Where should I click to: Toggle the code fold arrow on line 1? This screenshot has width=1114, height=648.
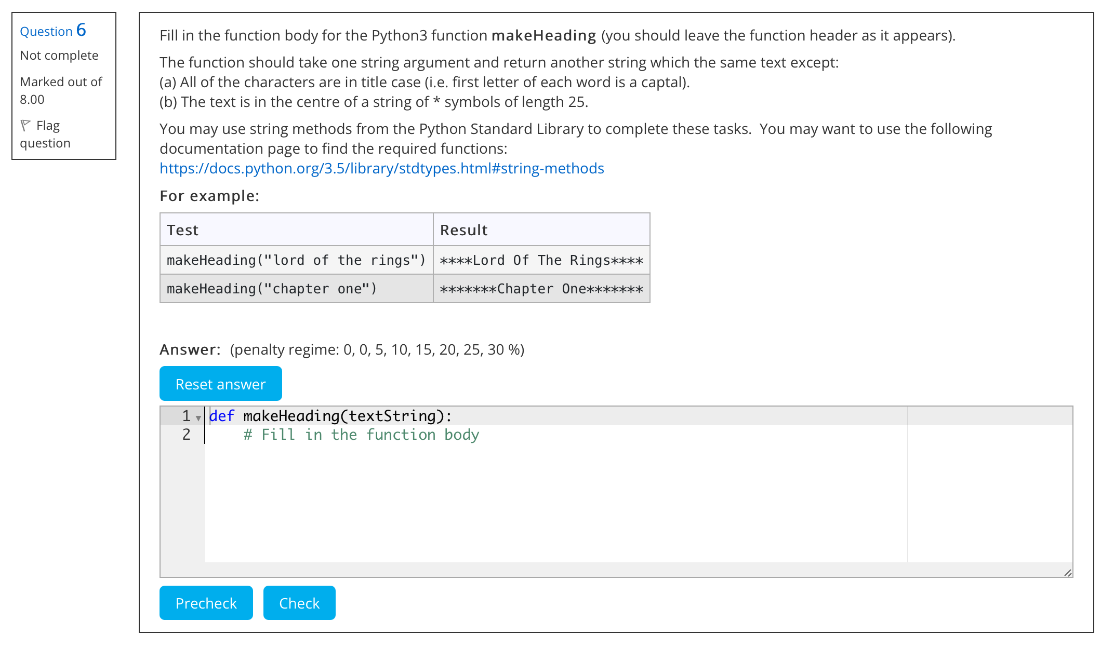(x=198, y=417)
